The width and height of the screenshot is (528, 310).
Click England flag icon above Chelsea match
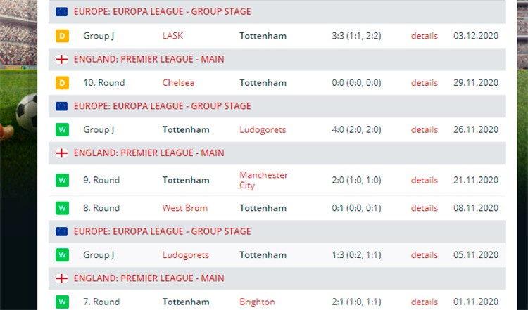tap(62, 59)
